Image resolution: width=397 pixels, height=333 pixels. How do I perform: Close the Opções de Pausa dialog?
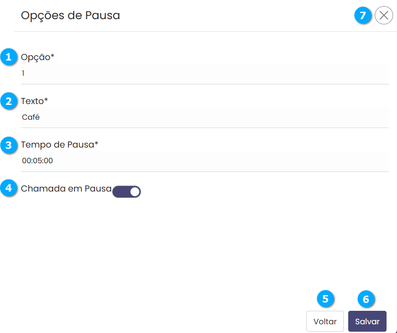tap(383, 16)
